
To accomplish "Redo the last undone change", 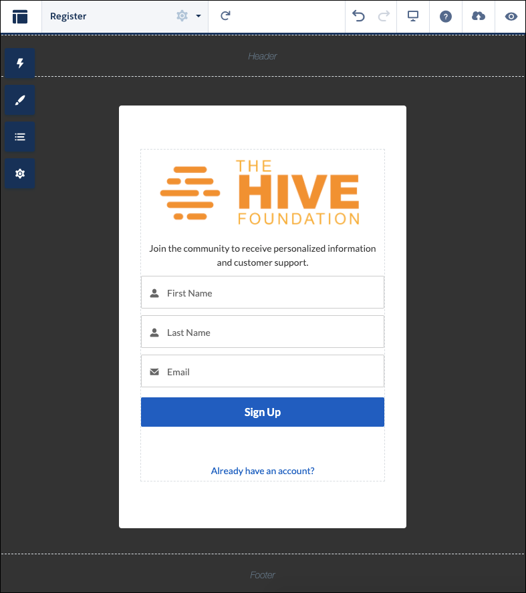I will tap(384, 16).
